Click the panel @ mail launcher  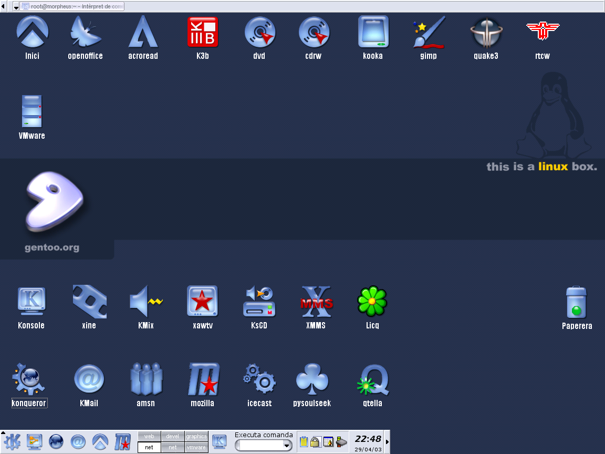[78, 441]
